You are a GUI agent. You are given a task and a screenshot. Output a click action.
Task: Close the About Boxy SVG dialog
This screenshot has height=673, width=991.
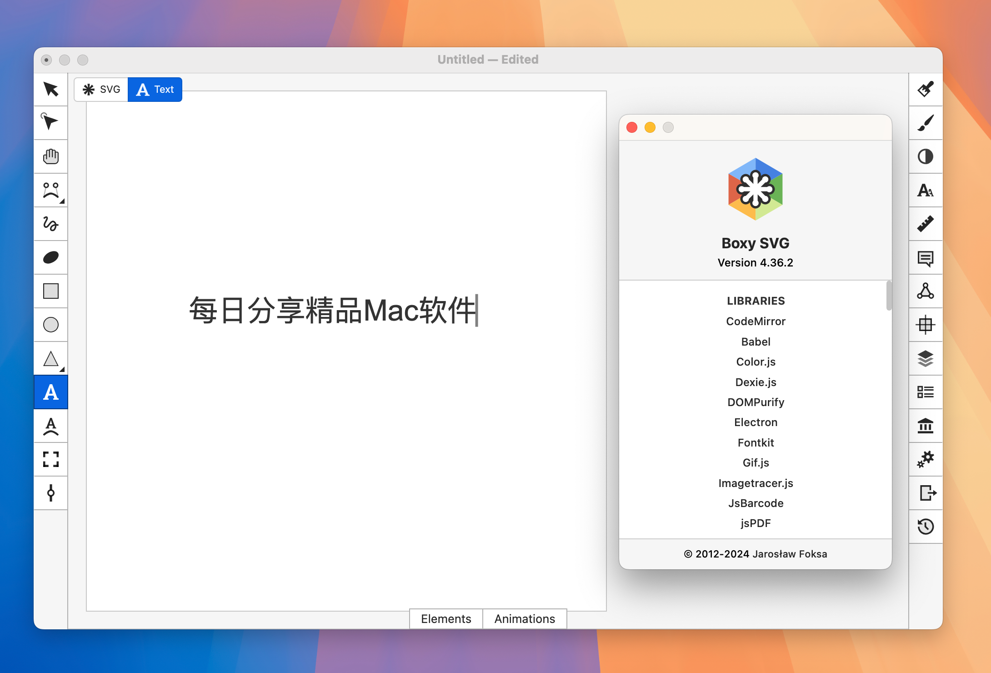(x=633, y=128)
